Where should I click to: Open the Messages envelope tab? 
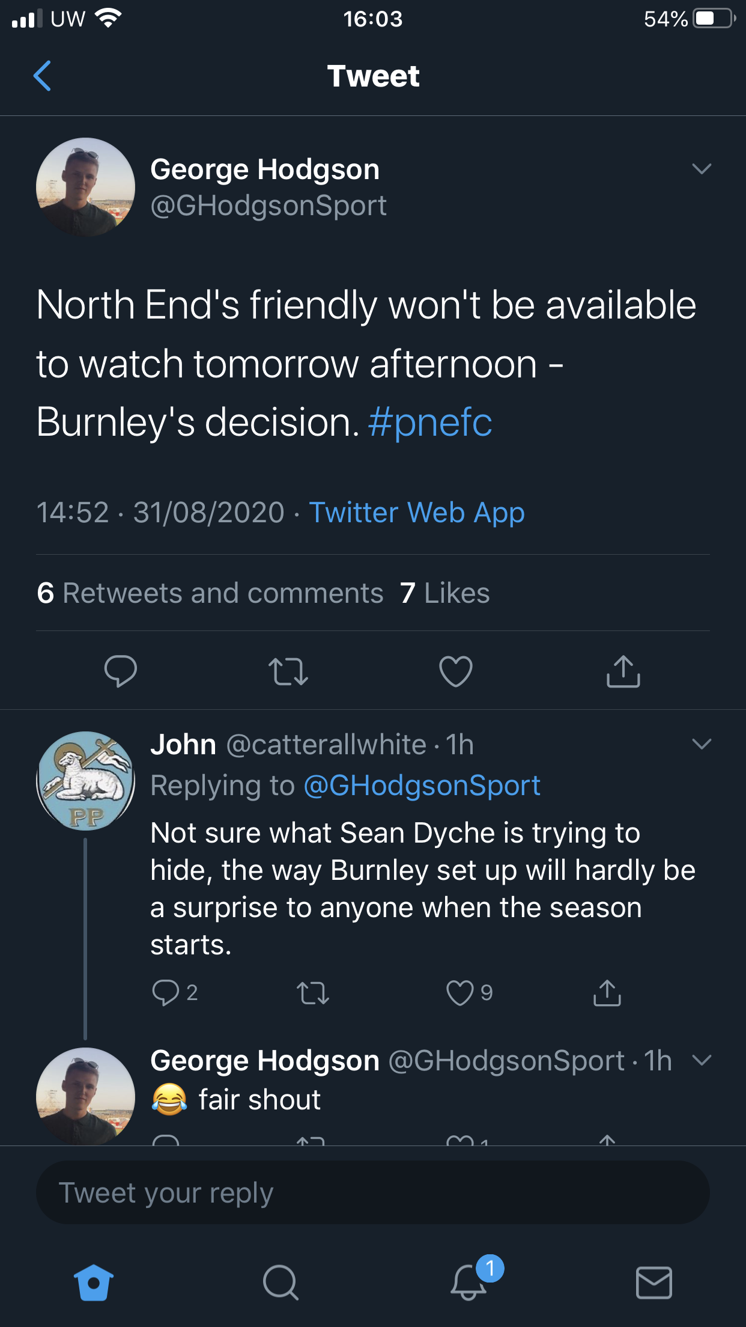point(654,1283)
